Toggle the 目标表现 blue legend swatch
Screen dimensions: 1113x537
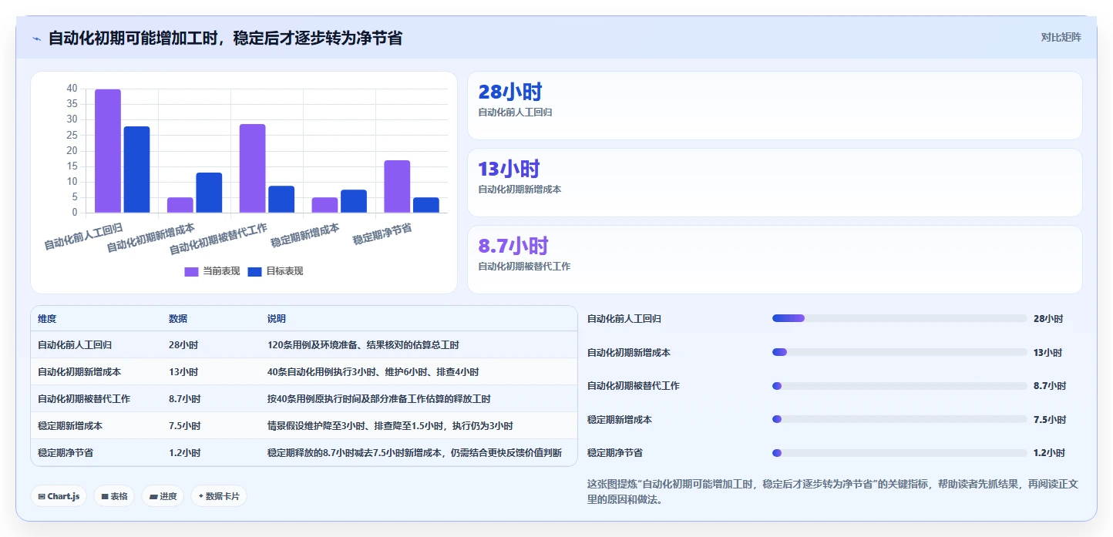(255, 271)
